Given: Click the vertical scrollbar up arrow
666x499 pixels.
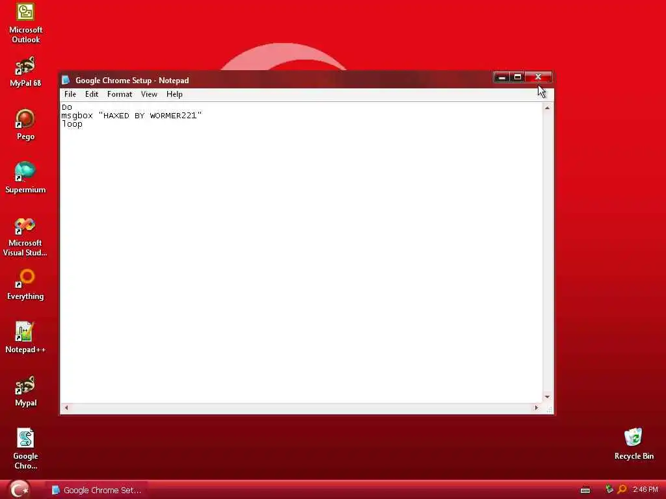Looking at the screenshot, I should pos(547,108).
